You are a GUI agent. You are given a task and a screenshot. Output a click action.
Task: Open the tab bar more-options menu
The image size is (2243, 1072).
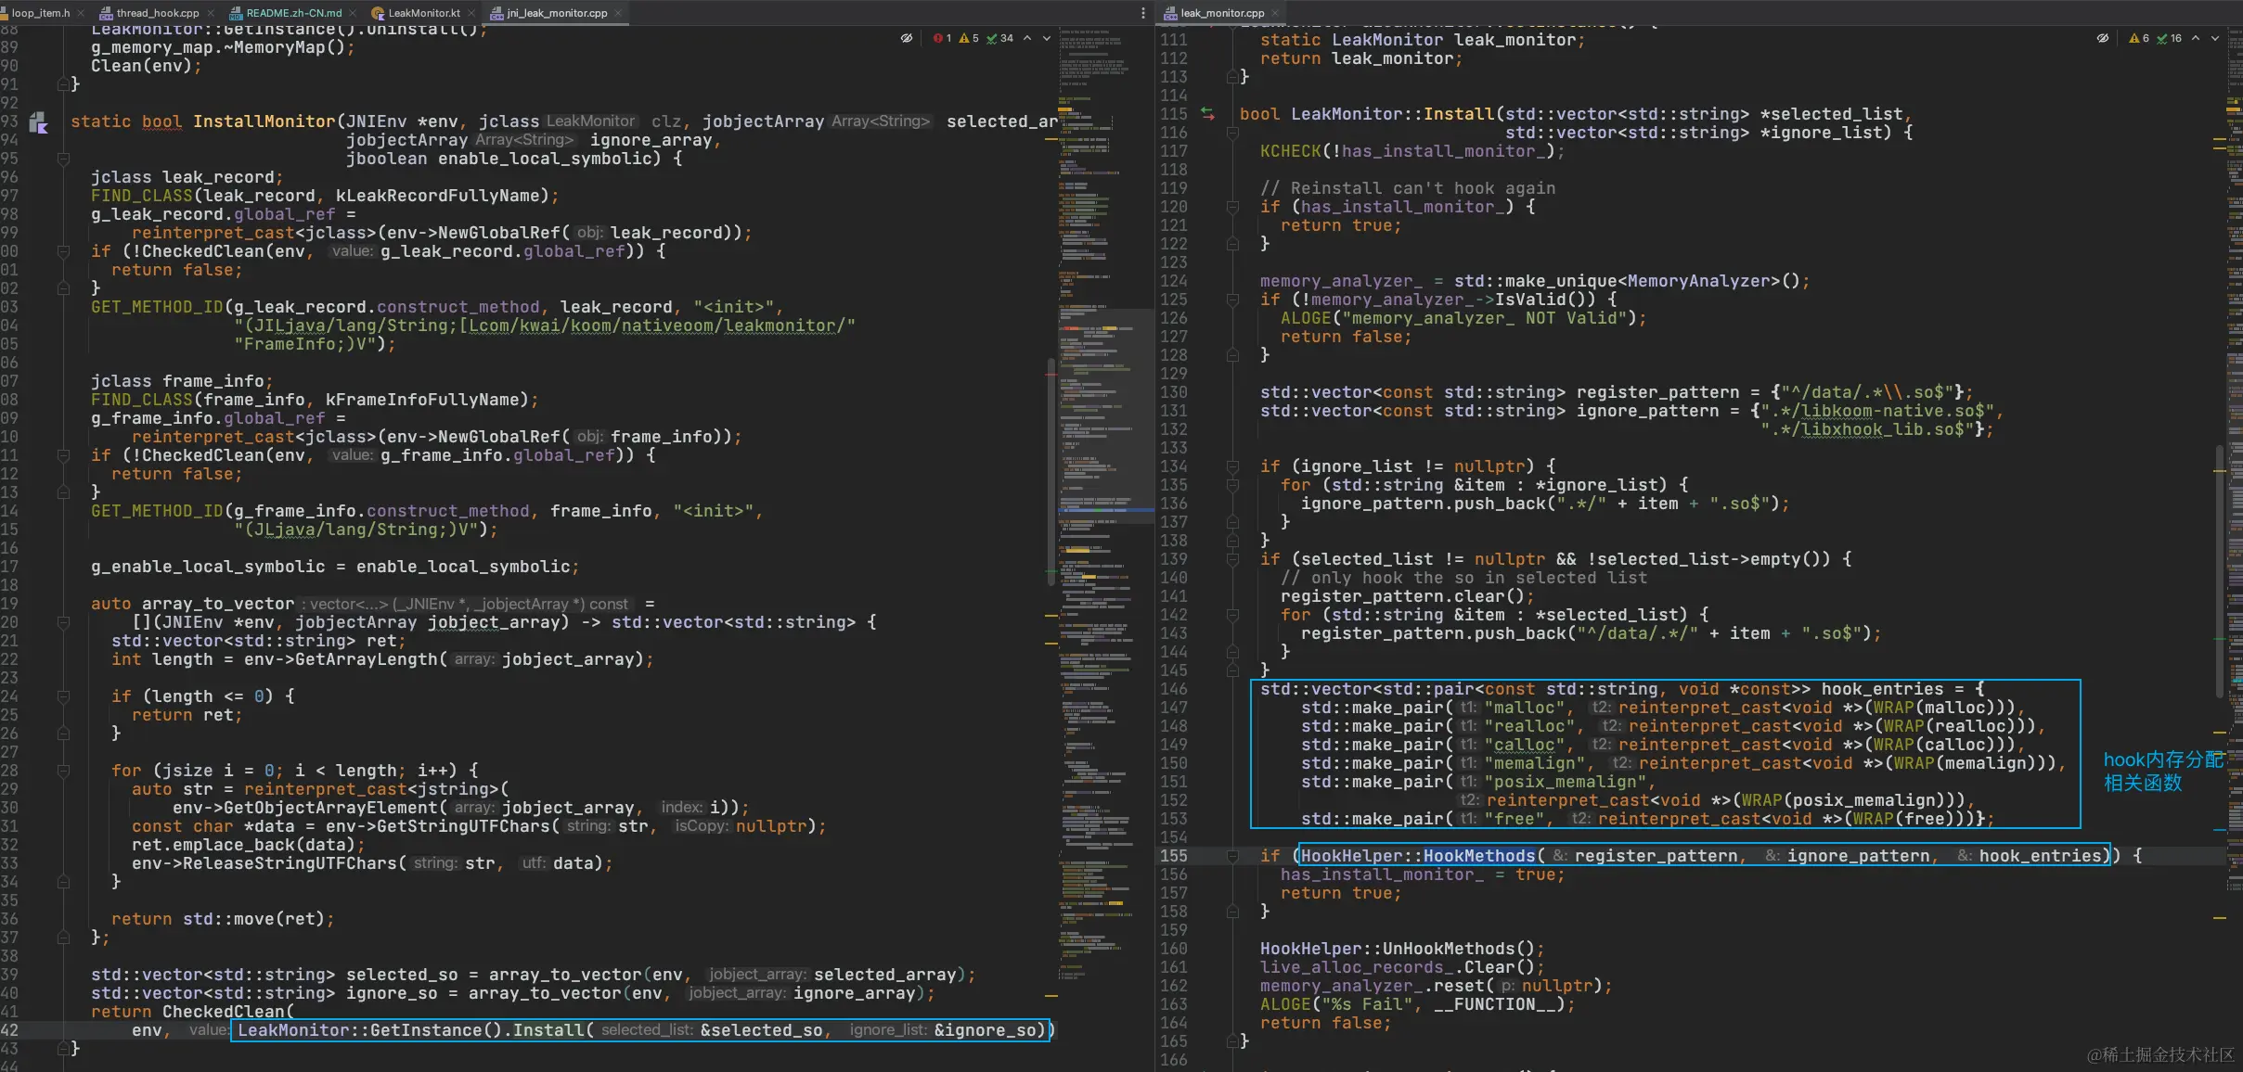pyautogui.click(x=1142, y=13)
